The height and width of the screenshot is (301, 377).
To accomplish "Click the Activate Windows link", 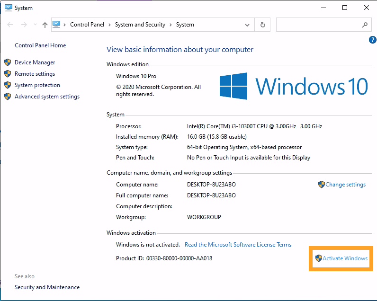I will click(345, 258).
